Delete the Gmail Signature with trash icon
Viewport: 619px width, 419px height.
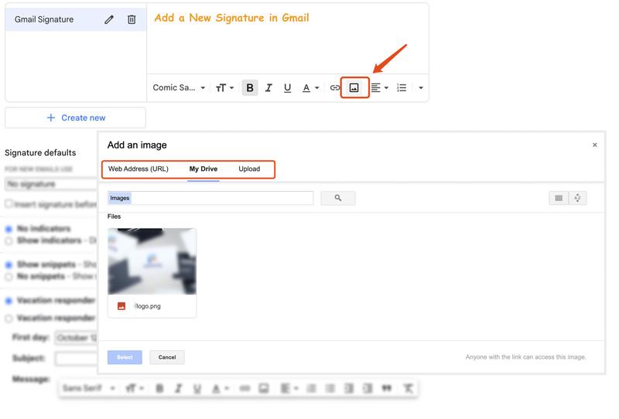[132, 19]
